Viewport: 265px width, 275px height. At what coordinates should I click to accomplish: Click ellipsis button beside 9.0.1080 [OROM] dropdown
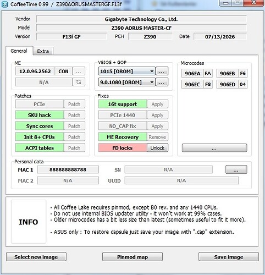(162, 82)
